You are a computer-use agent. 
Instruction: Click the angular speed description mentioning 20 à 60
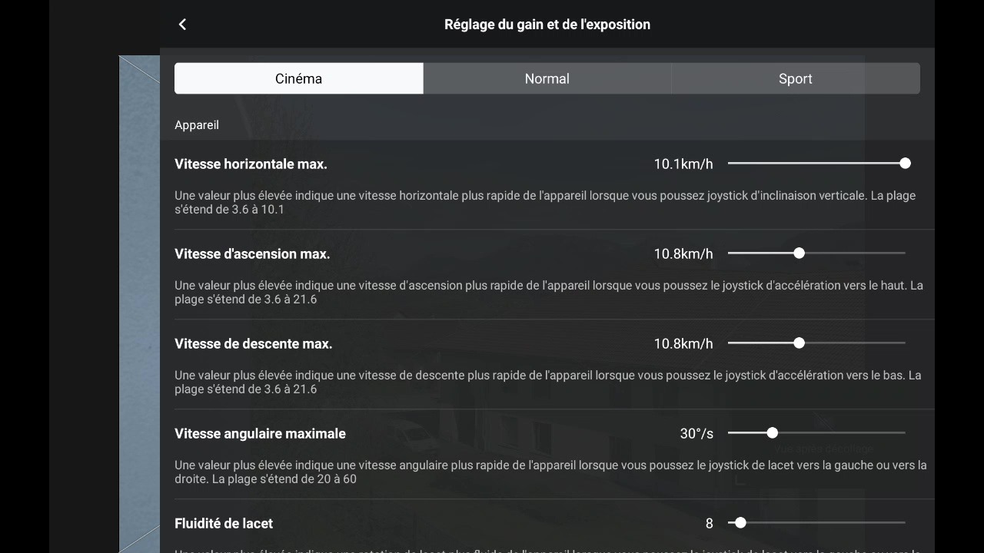coord(550,472)
